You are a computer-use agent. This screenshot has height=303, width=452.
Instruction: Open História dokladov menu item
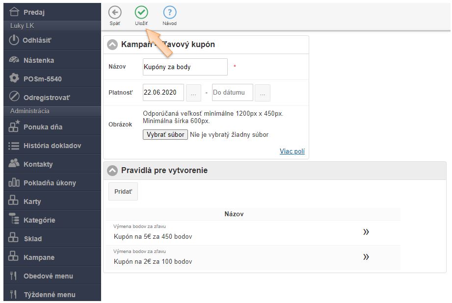pyautogui.click(x=52, y=146)
